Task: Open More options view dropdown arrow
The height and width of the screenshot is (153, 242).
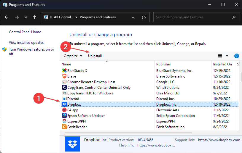Action: tap(227, 56)
